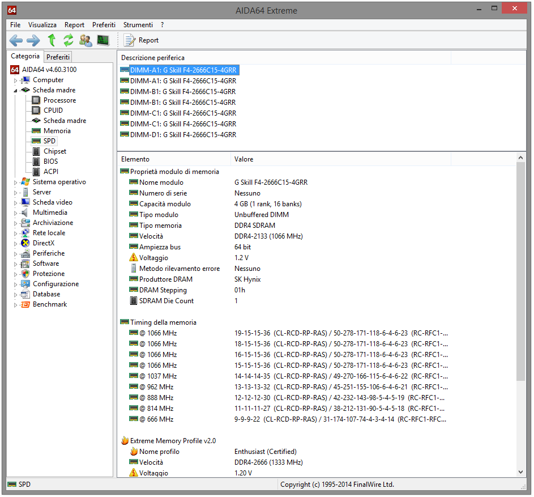
Task: Click the Benchmark icon in tree
Action: [25, 304]
